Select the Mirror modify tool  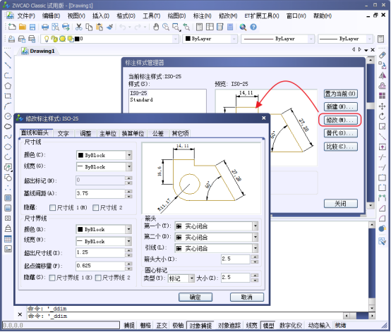(x=382, y=75)
